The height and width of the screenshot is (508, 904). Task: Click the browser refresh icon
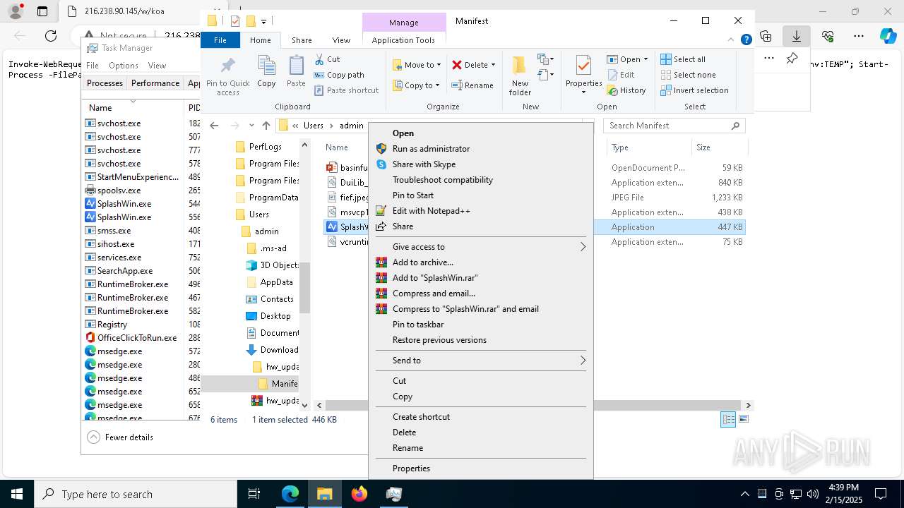click(51, 35)
